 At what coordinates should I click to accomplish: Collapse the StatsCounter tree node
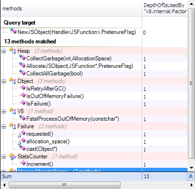coord(3,156)
